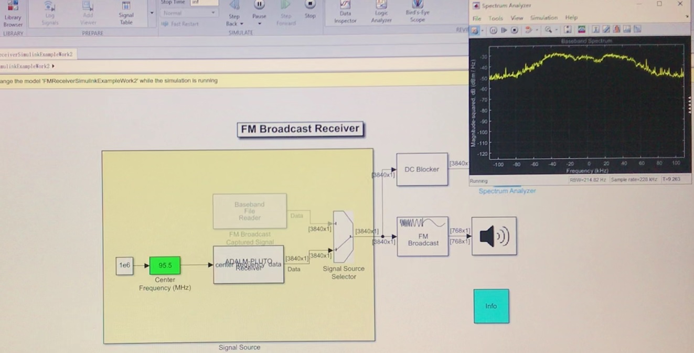Launch the Logic Analyzer

[381, 12]
